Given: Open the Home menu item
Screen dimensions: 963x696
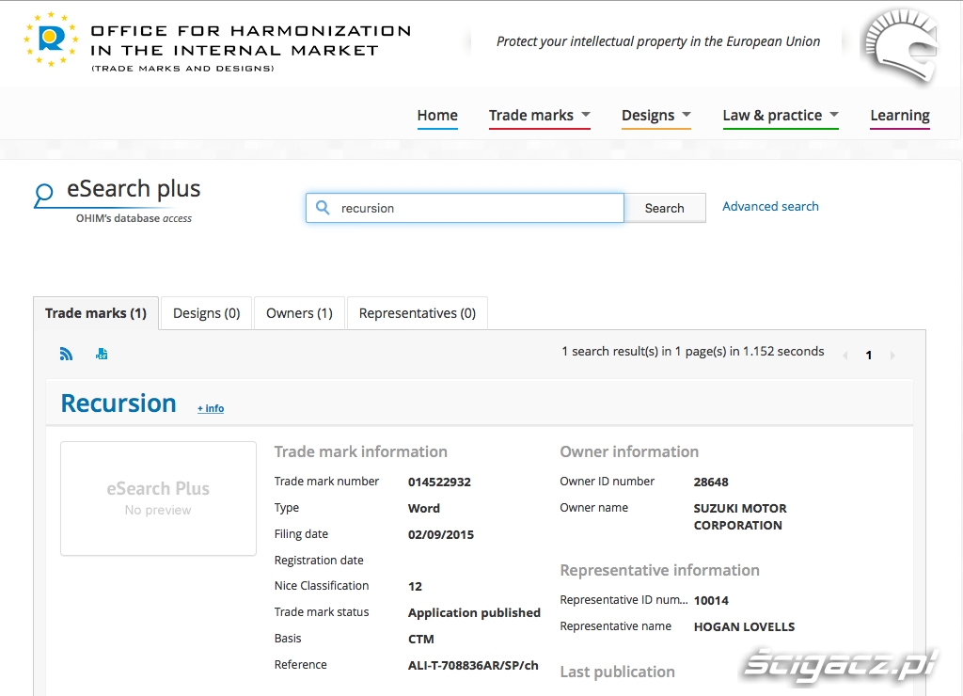Looking at the screenshot, I should point(437,116).
